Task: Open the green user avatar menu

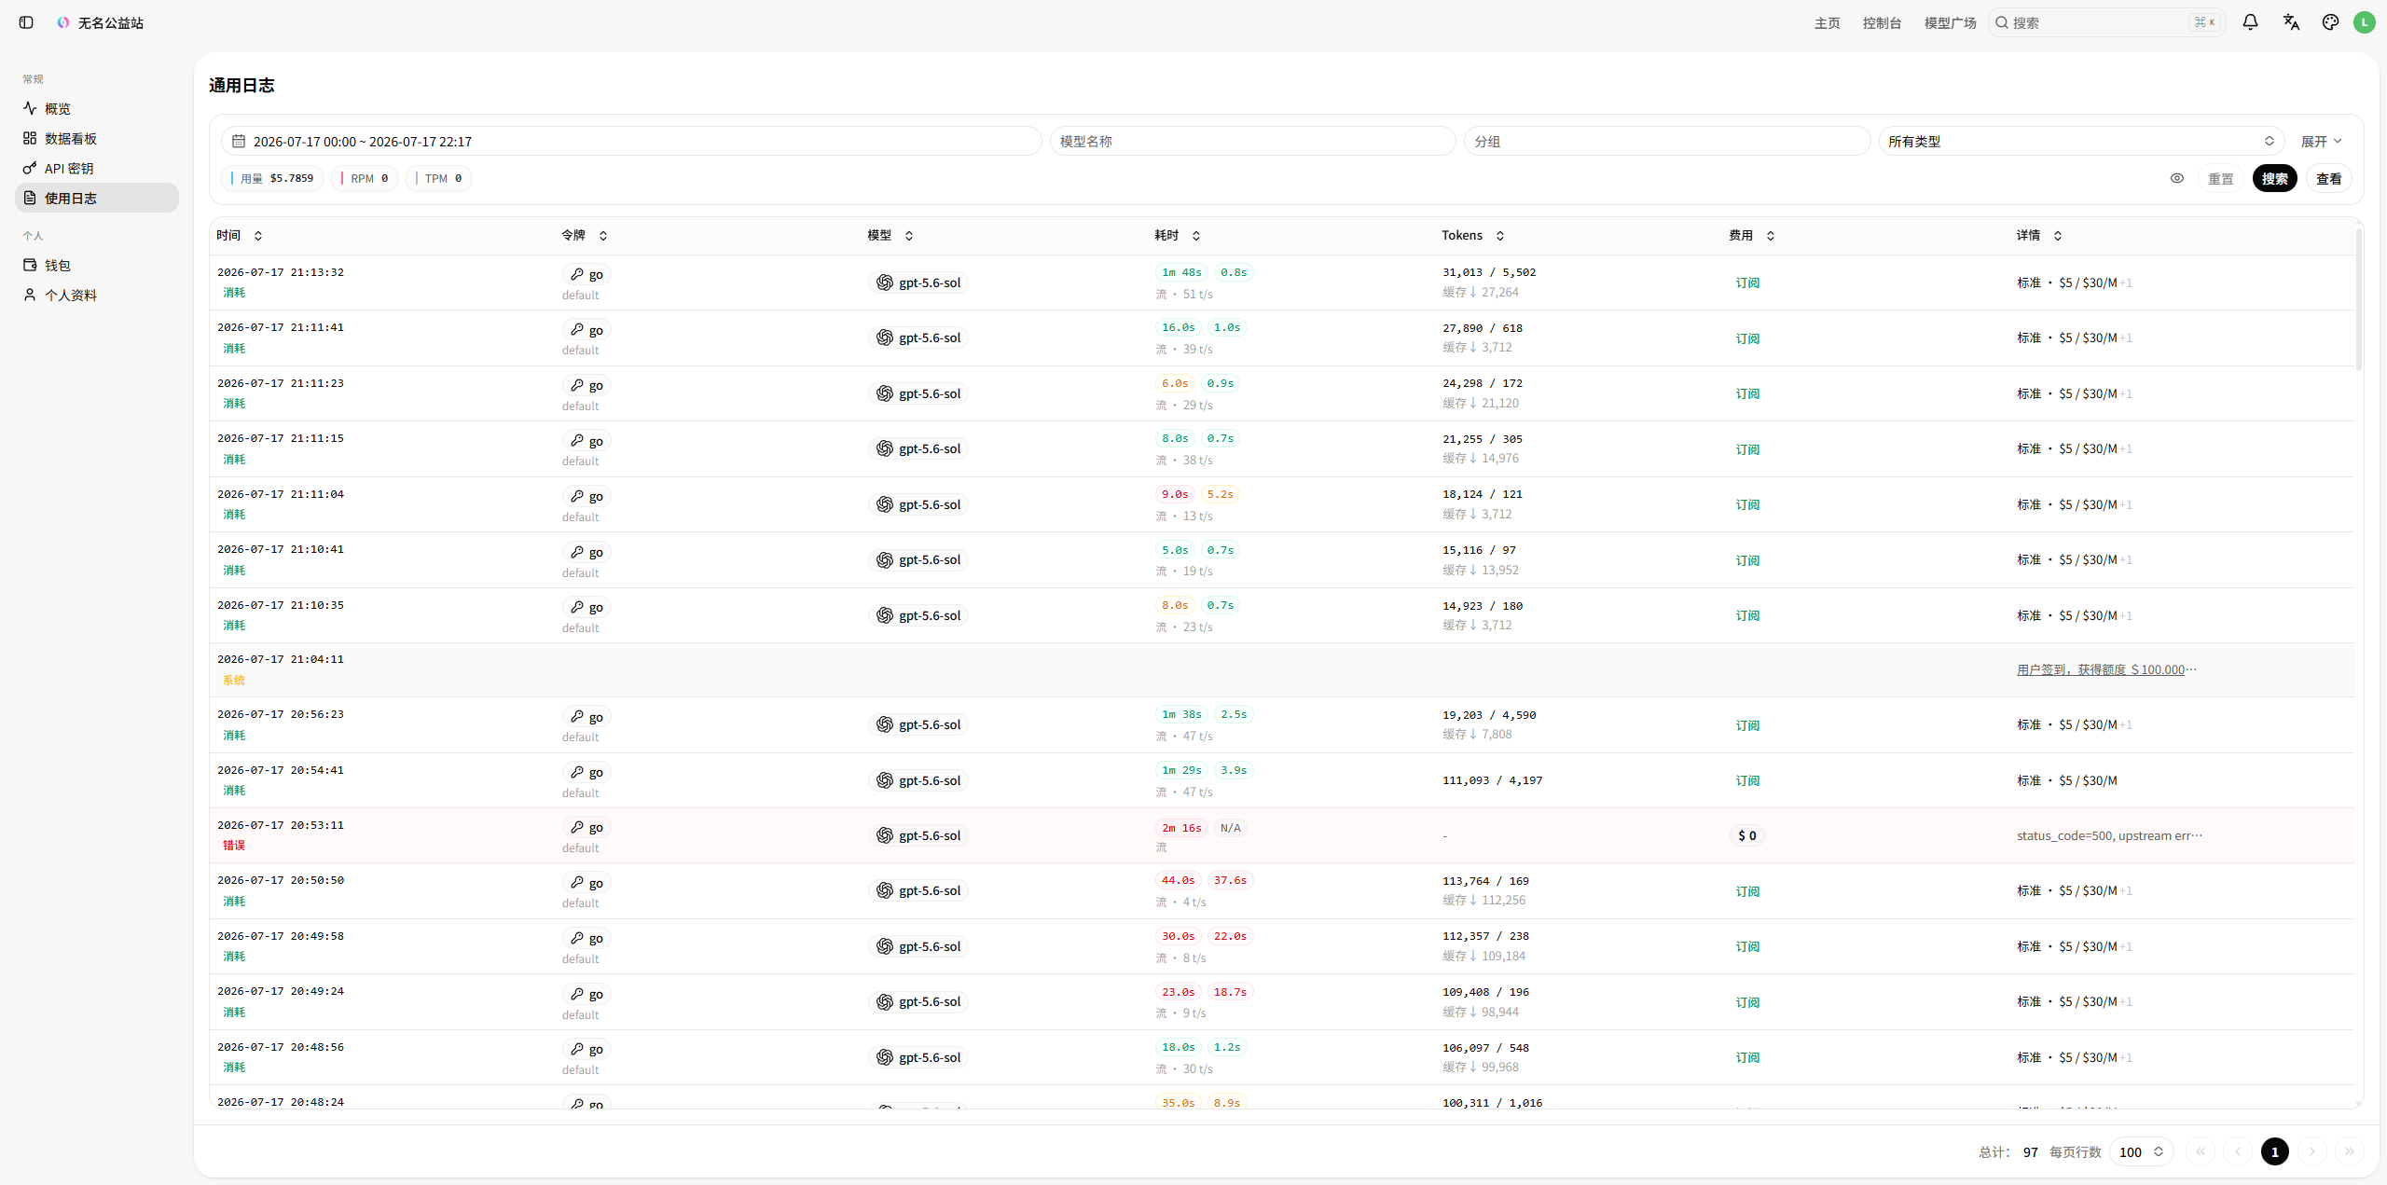Action: pos(2364,22)
